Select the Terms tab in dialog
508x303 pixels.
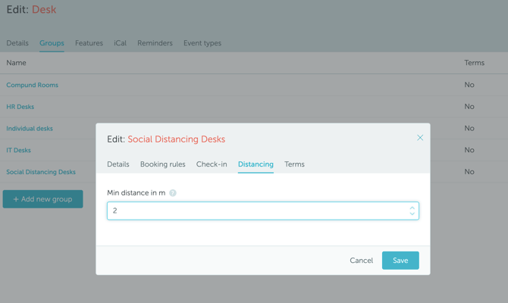pos(294,164)
